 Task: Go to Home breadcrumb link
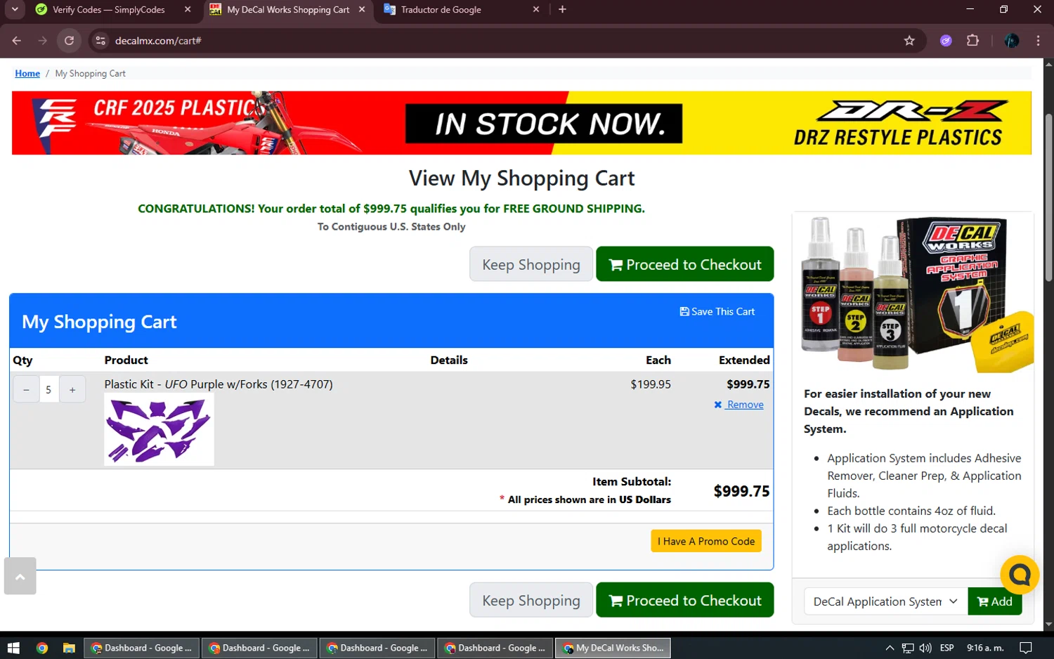[27, 73]
